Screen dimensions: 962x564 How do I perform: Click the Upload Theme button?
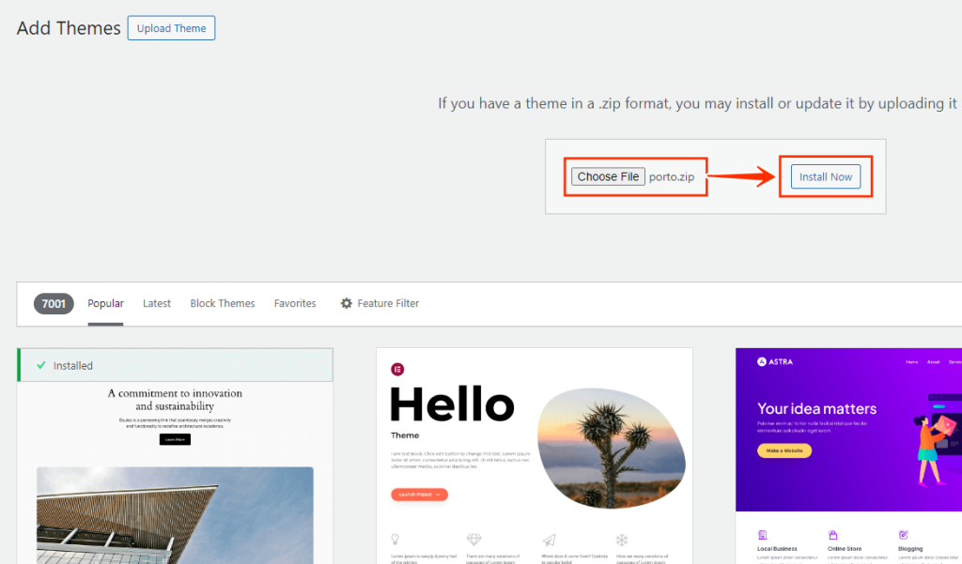[171, 28]
